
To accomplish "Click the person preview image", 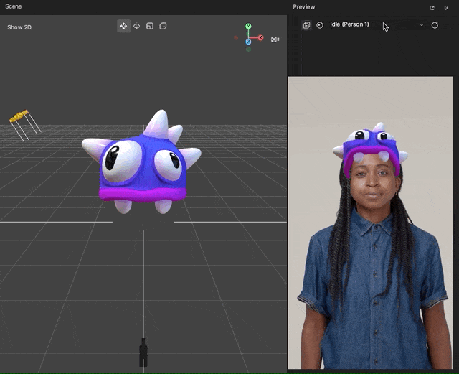I will point(370,223).
